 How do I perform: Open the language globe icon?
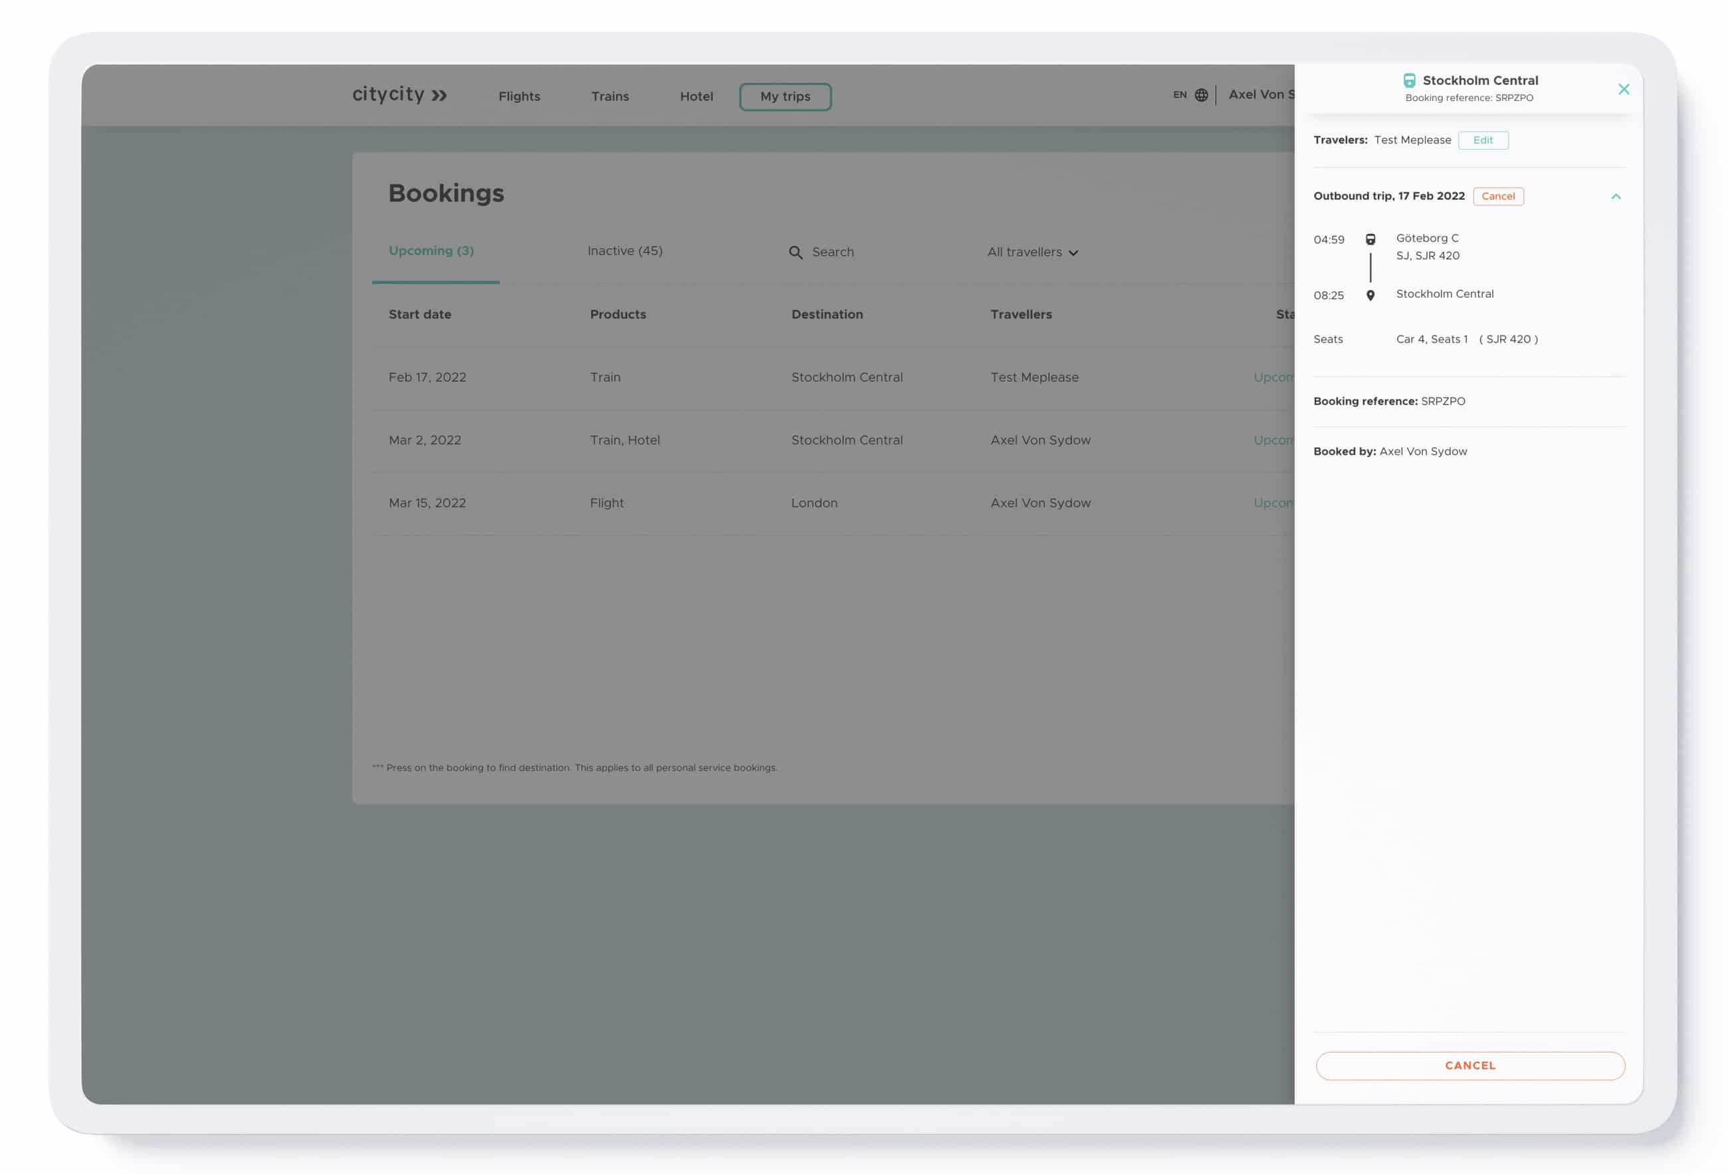pyautogui.click(x=1202, y=95)
